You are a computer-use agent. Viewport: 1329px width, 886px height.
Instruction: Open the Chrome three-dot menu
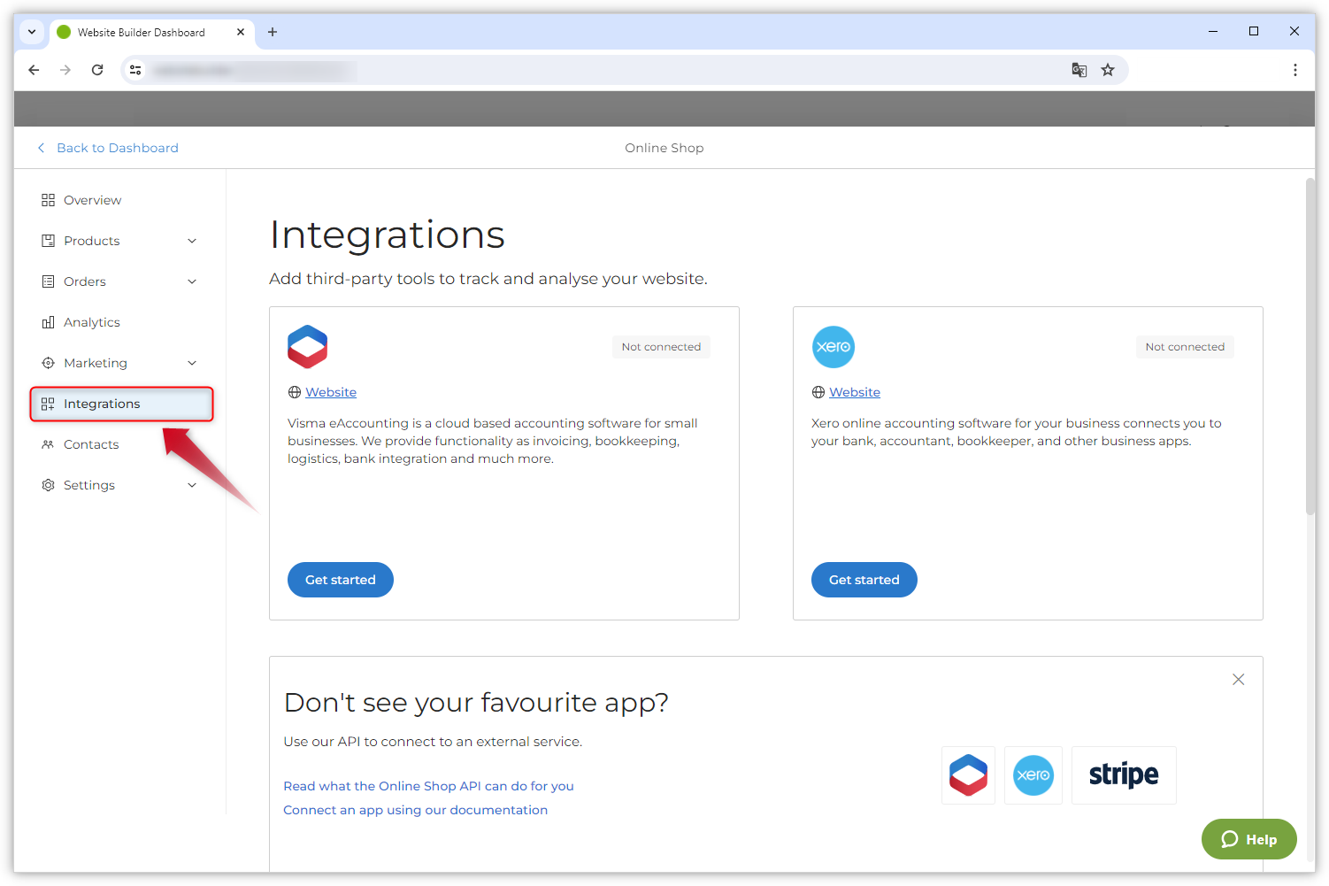(x=1294, y=70)
